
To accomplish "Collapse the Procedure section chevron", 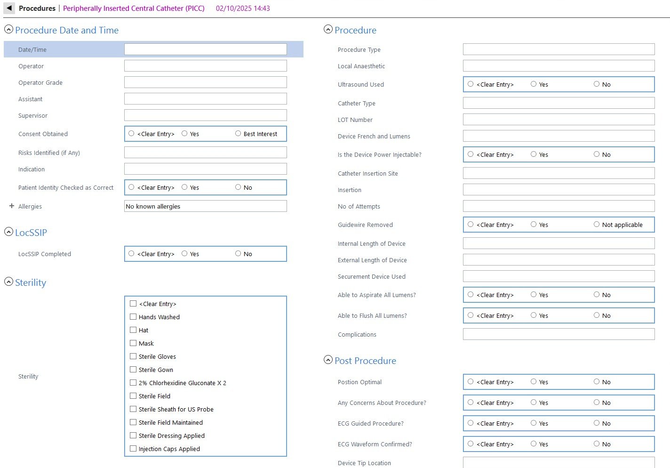I will click(x=328, y=29).
